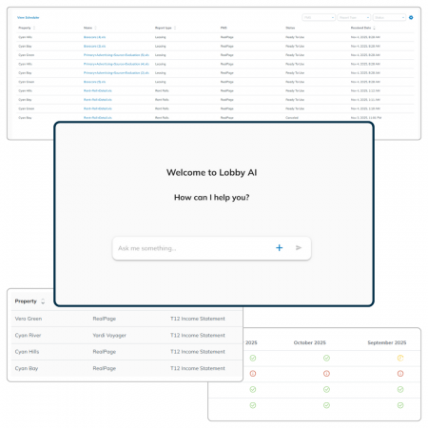Screen dimensions: 428x428
Task: Click the 'PMS' column header in reports table
Action: [224, 28]
